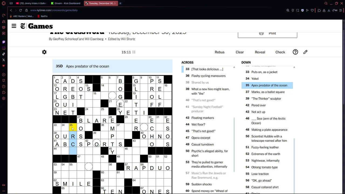Screen dimensions: 345x194
Task: Click the address bar padlock icon
Action: pos(26,10)
